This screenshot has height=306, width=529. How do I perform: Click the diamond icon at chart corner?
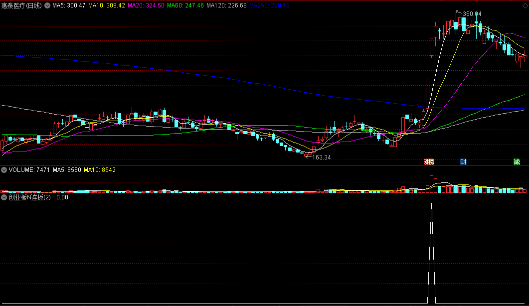point(525,6)
